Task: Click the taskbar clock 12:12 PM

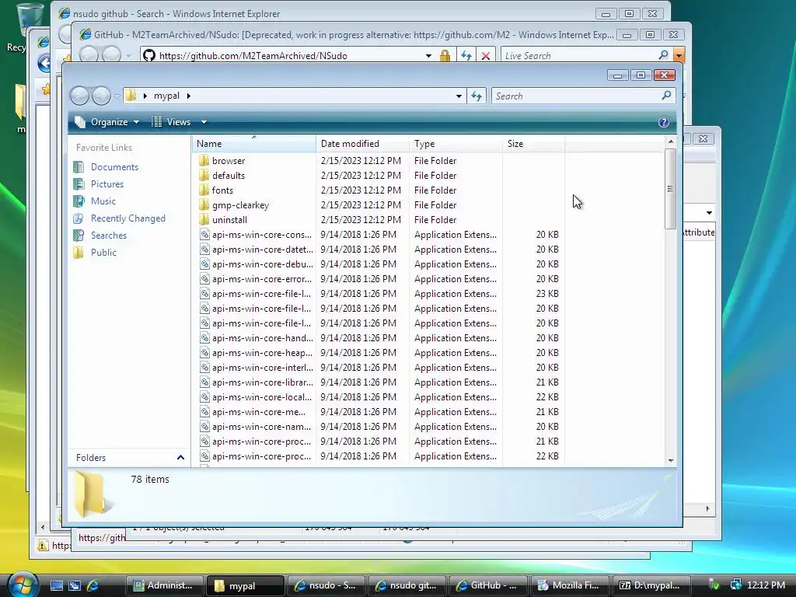Action: [x=766, y=585]
